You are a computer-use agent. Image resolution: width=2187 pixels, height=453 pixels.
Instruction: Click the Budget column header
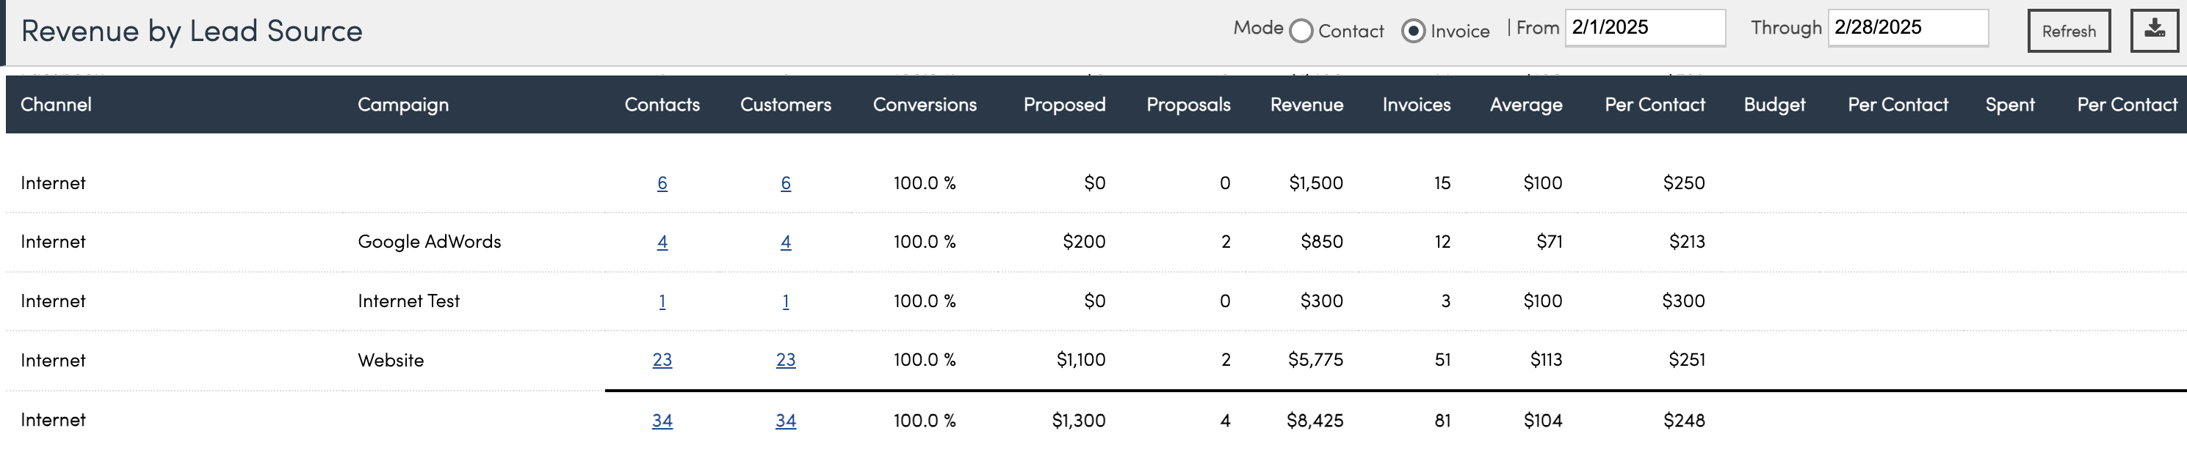1774,105
